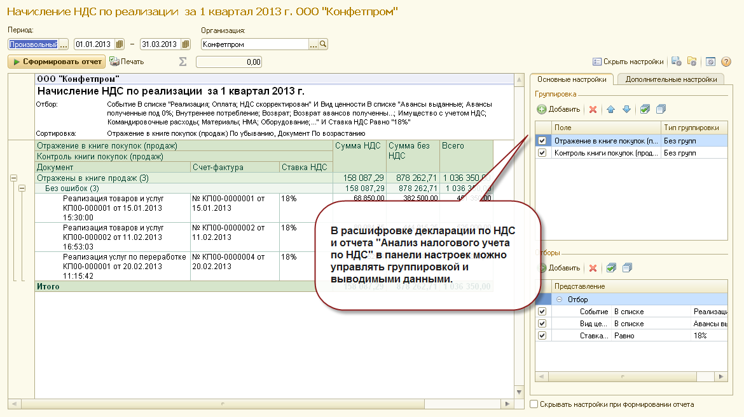
Task: Collapse the 'Отражены в книге продаж' group
Action: point(14,178)
